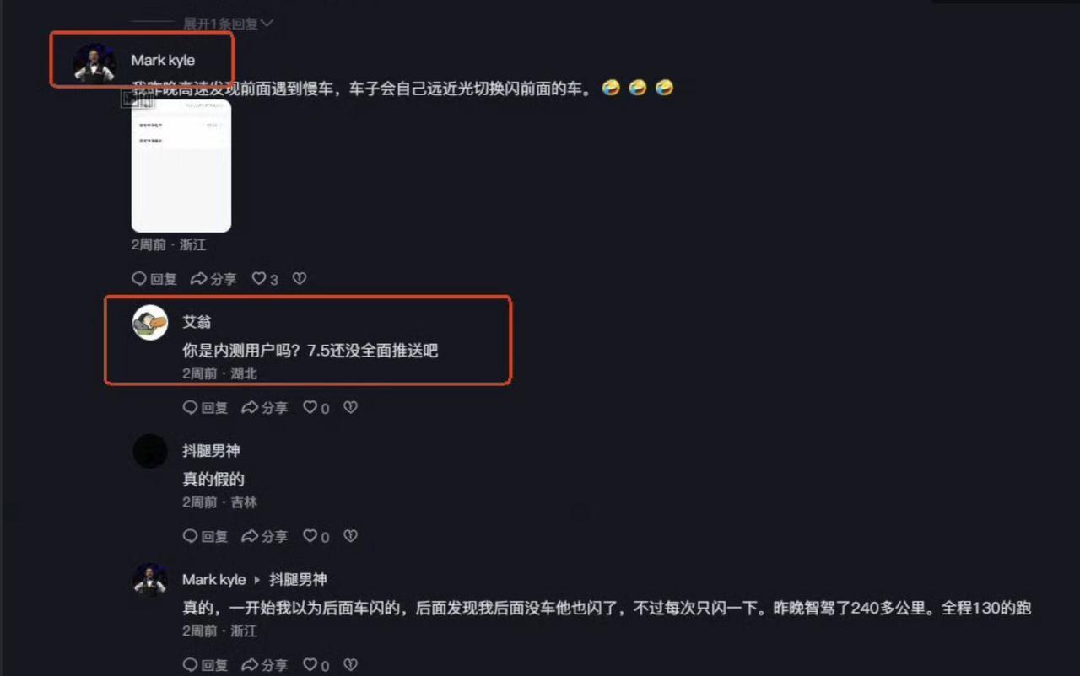Like 艾翁's comment with the heart icon
The image size is (1080, 676).
316,408
